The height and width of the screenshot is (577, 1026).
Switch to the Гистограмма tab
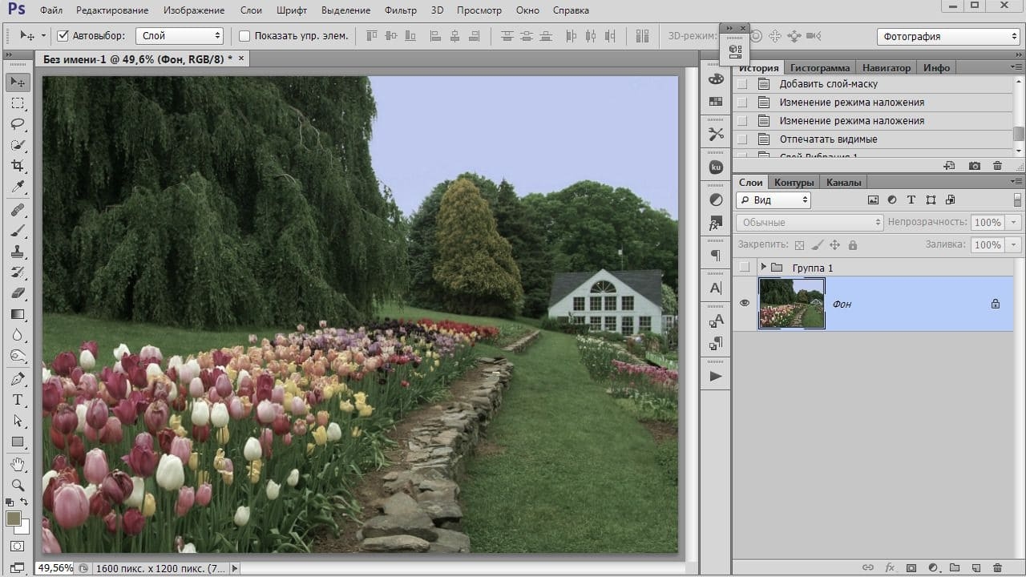[818, 68]
